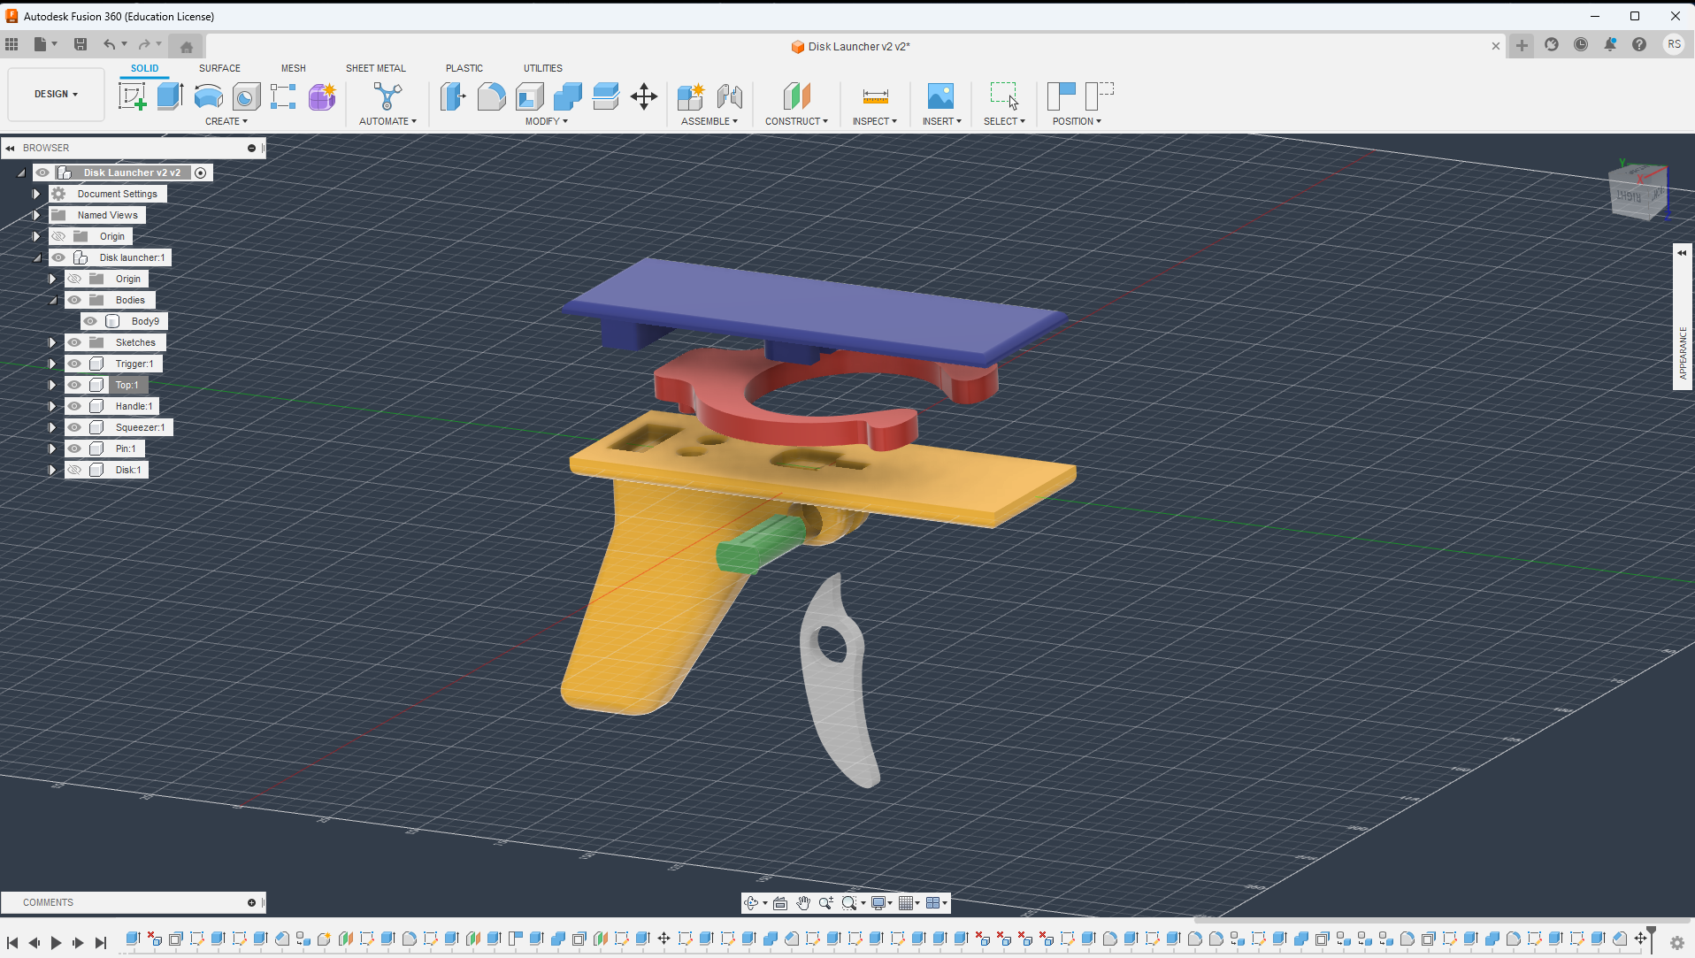Show the hidden Disk:1 component
Image resolution: width=1695 pixels, height=958 pixels.
coord(74,470)
